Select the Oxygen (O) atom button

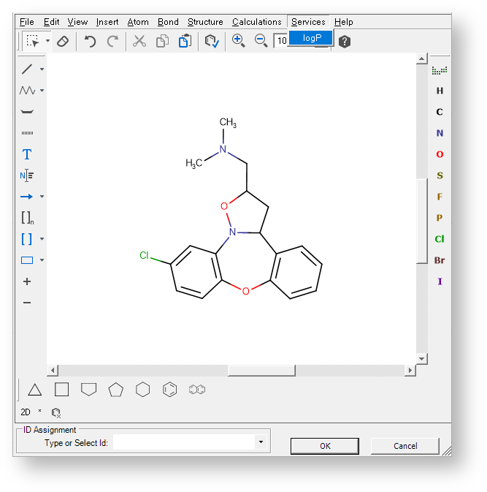tap(440, 154)
